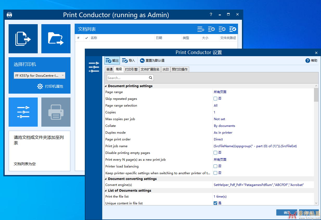Click the grayed printer Start printing tile
Screen dimensions: 321x220
click(x=56, y=112)
